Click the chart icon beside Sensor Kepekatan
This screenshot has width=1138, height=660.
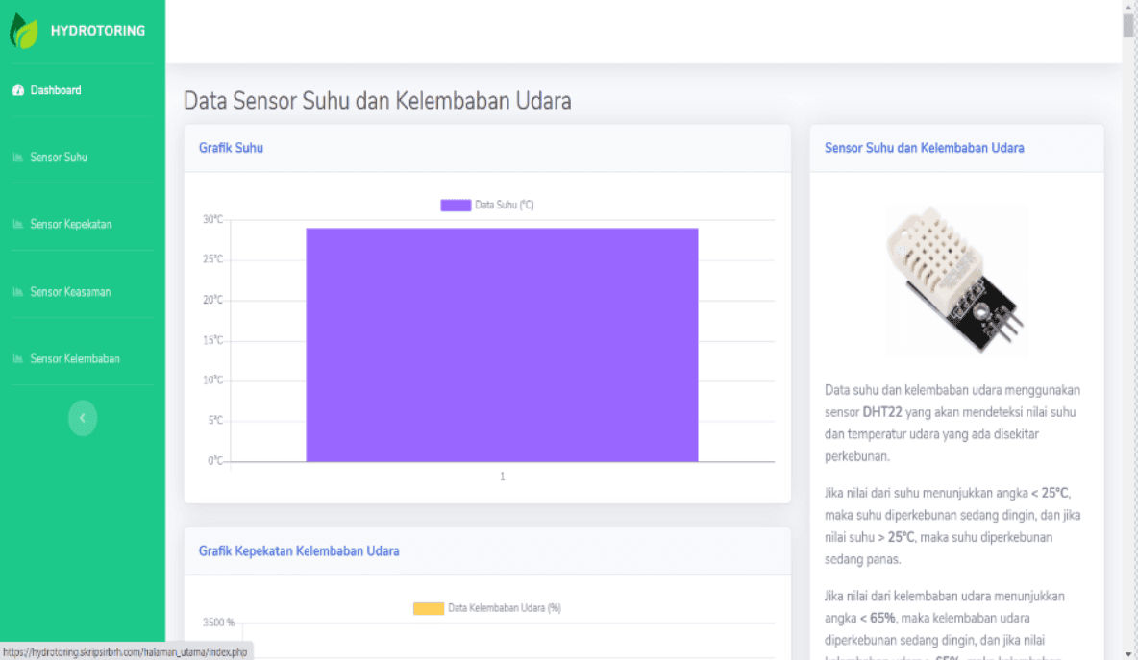(18, 224)
